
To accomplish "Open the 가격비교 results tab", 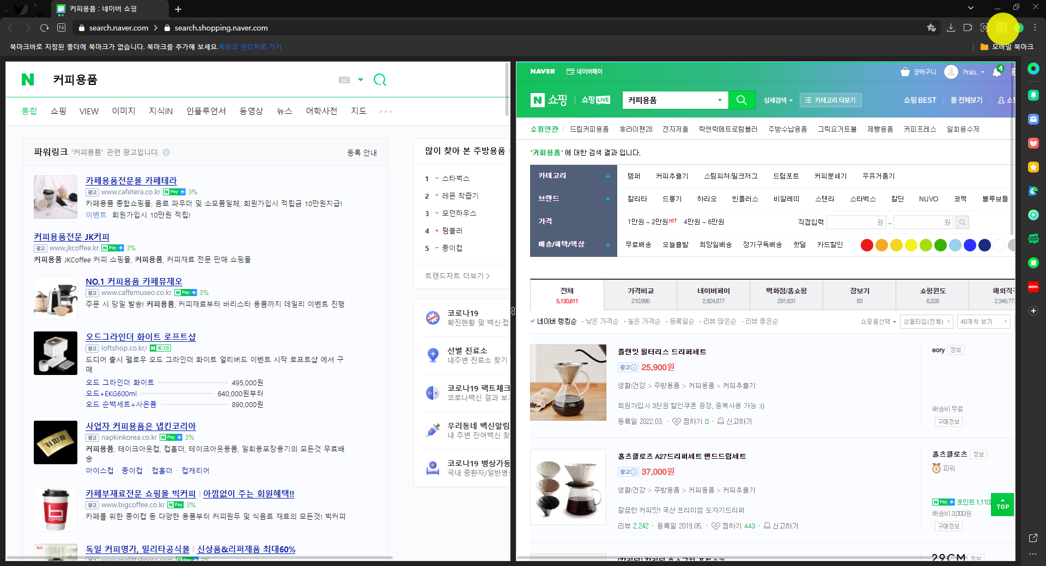I will pyautogui.click(x=640, y=295).
